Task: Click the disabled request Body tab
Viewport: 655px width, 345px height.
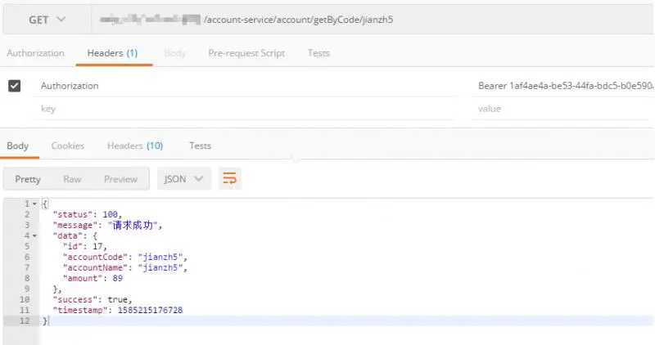Action: coord(174,53)
